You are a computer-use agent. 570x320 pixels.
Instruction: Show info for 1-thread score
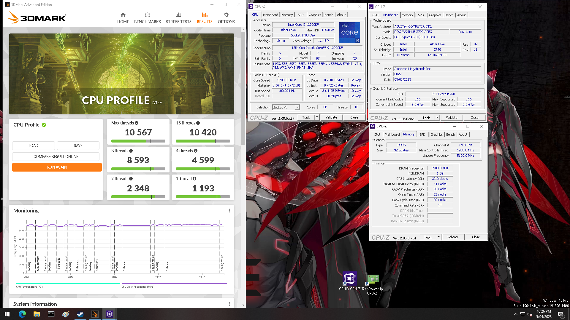point(194,179)
